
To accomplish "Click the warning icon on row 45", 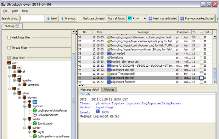I will click(109, 74).
